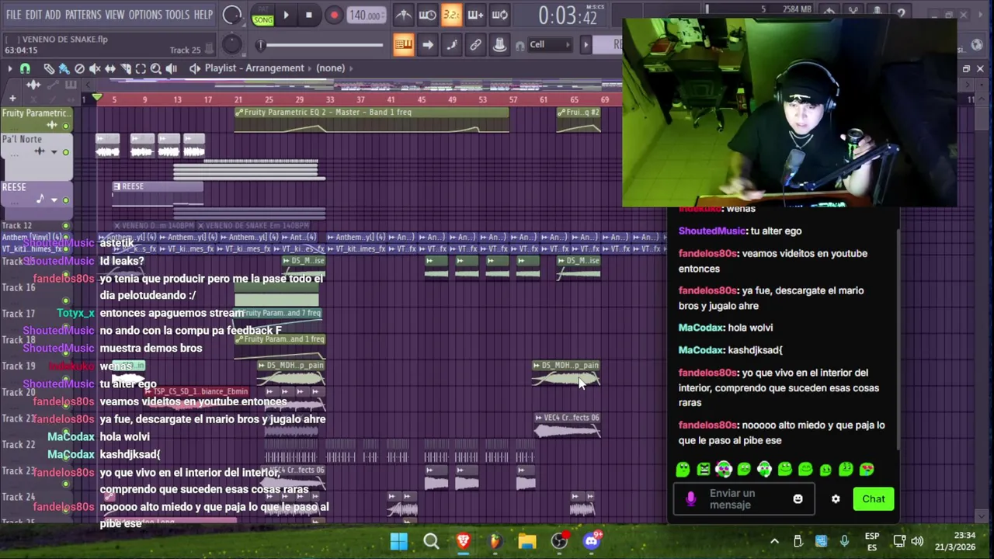Image resolution: width=994 pixels, height=559 pixels.
Task: Click the Record button
Action: click(x=334, y=15)
